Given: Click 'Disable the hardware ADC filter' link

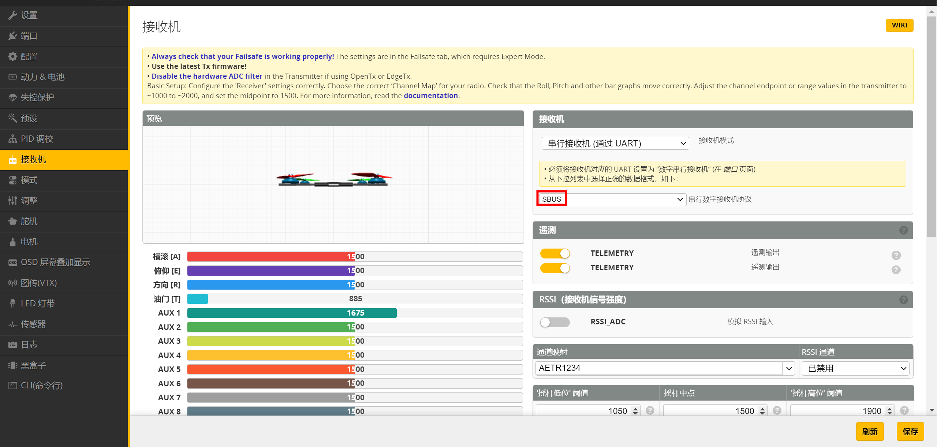Looking at the screenshot, I should pos(207,76).
